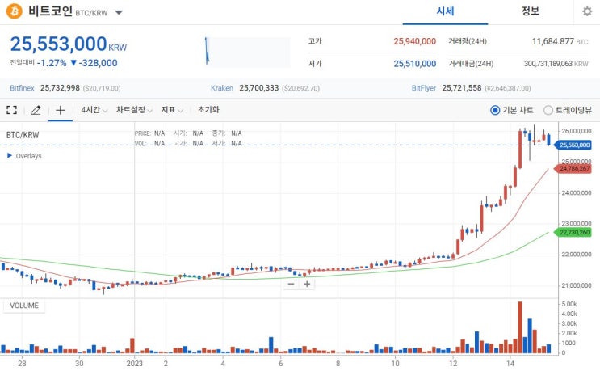Switch to the 정보 tab

pyautogui.click(x=531, y=11)
